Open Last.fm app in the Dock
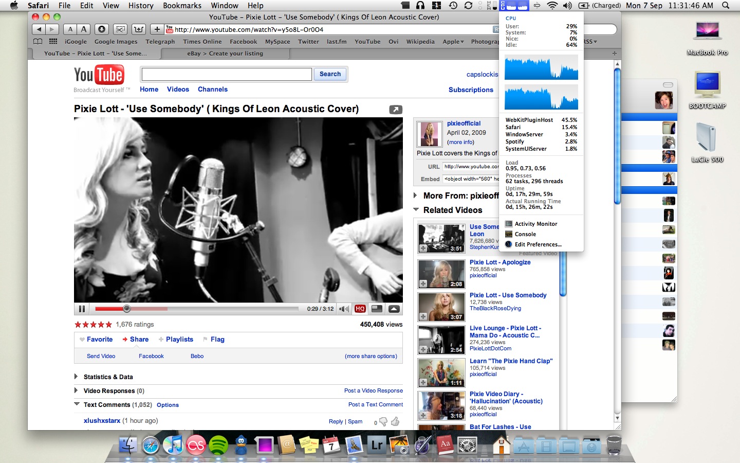740x463 pixels. (196, 444)
